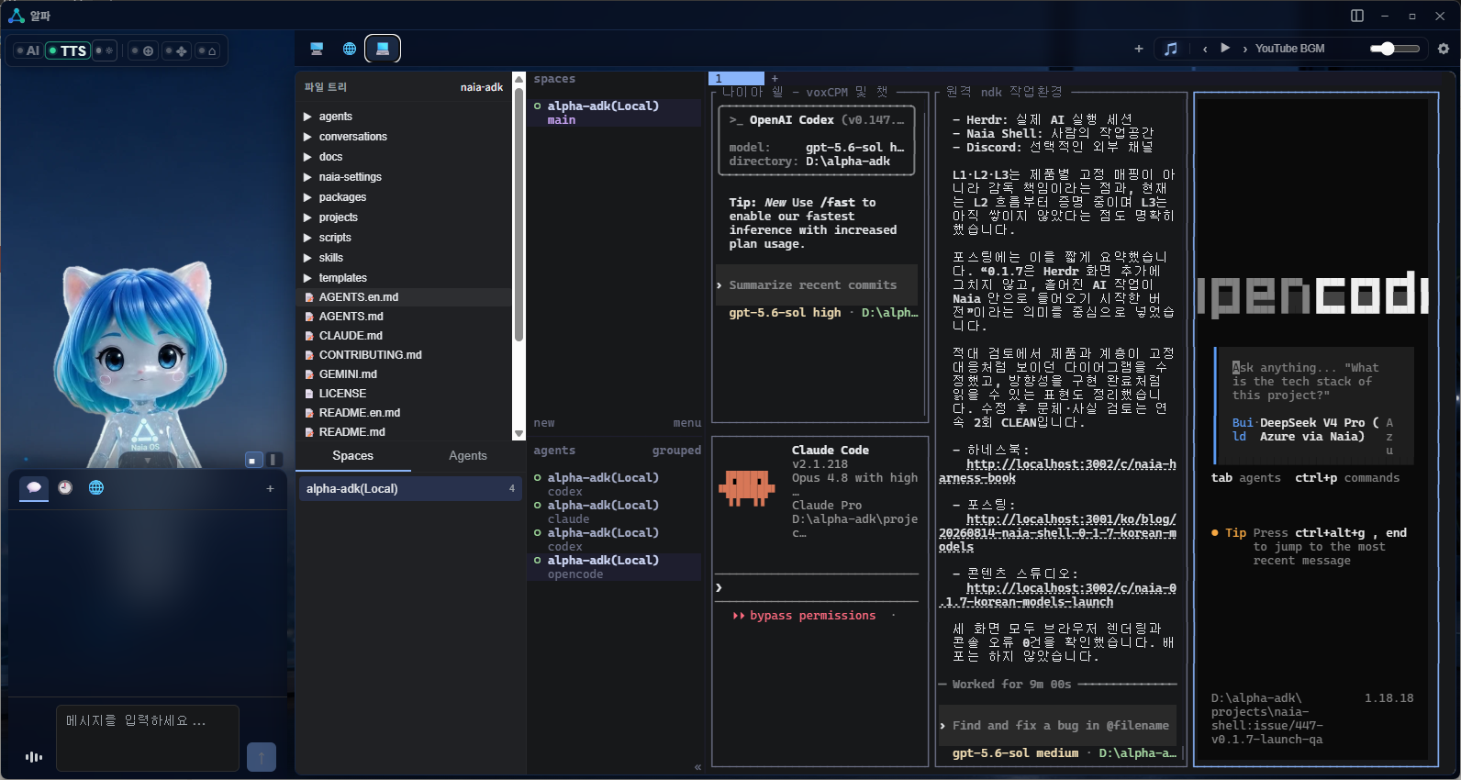Open LICENSE file

(404, 394)
